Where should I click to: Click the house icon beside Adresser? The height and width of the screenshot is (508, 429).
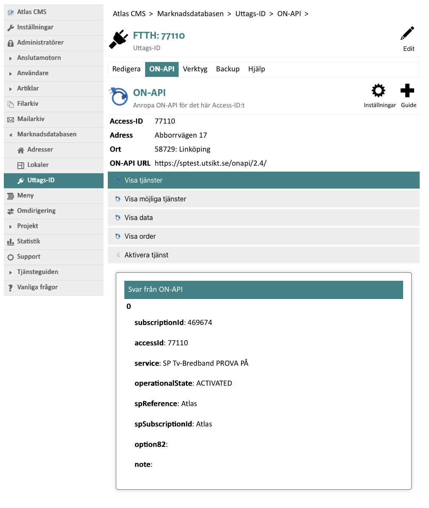coord(20,150)
